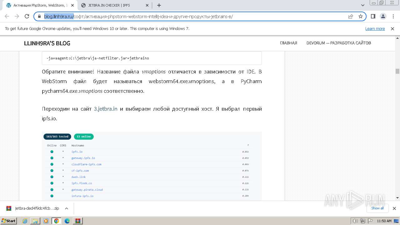Open the DEVORUM — РАЗРАБОТКА САЙТОВ menu item

click(x=339, y=43)
